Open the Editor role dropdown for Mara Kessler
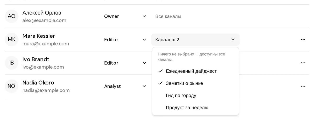Viewport: 314px width, 120px height. [125, 39]
